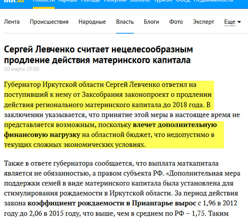Open the Блоги tab

click(x=151, y=22)
